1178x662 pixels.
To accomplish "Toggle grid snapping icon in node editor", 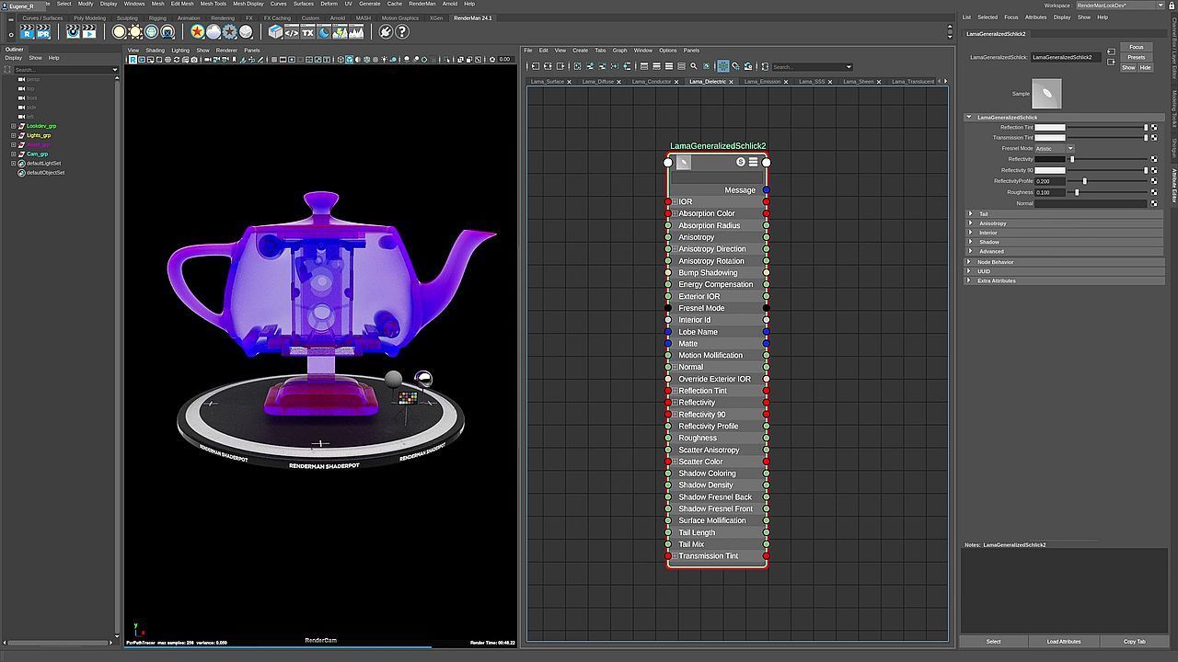I will (x=735, y=66).
